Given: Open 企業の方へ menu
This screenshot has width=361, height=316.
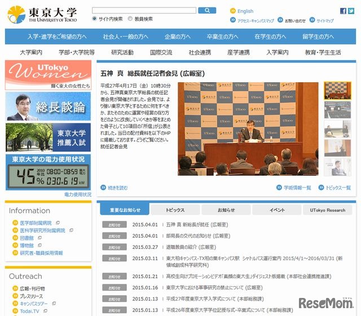Looking at the screenshot, I should tap(178, 37).
